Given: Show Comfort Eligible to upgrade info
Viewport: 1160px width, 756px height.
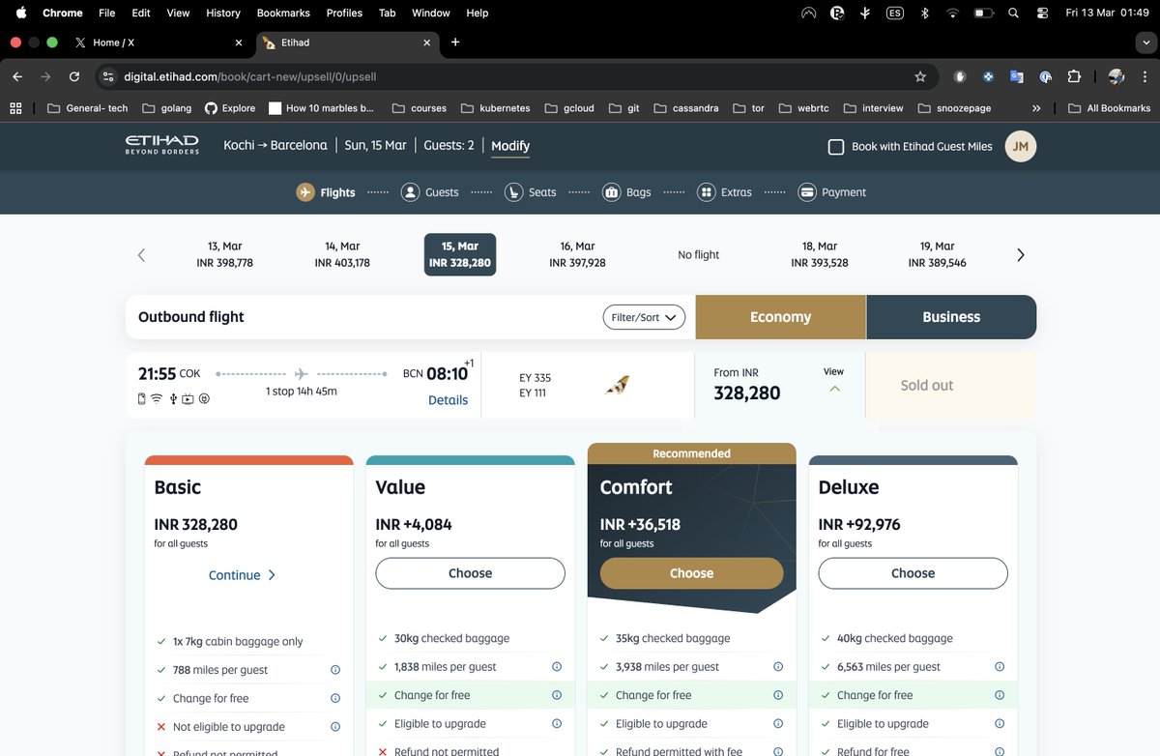Looking at the screenshot, I should [778, 723].
